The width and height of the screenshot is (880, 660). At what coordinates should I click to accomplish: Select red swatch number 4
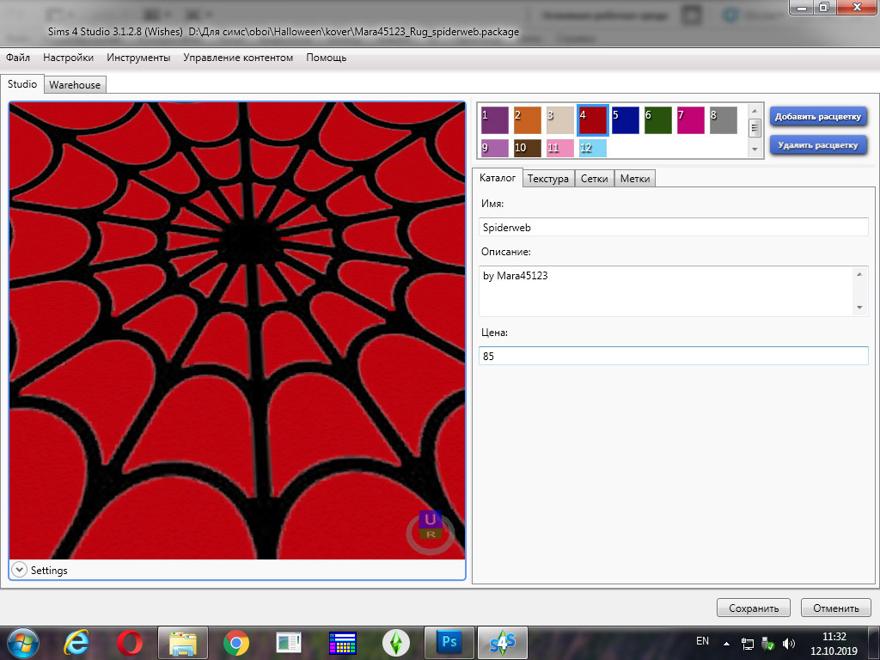593,120
